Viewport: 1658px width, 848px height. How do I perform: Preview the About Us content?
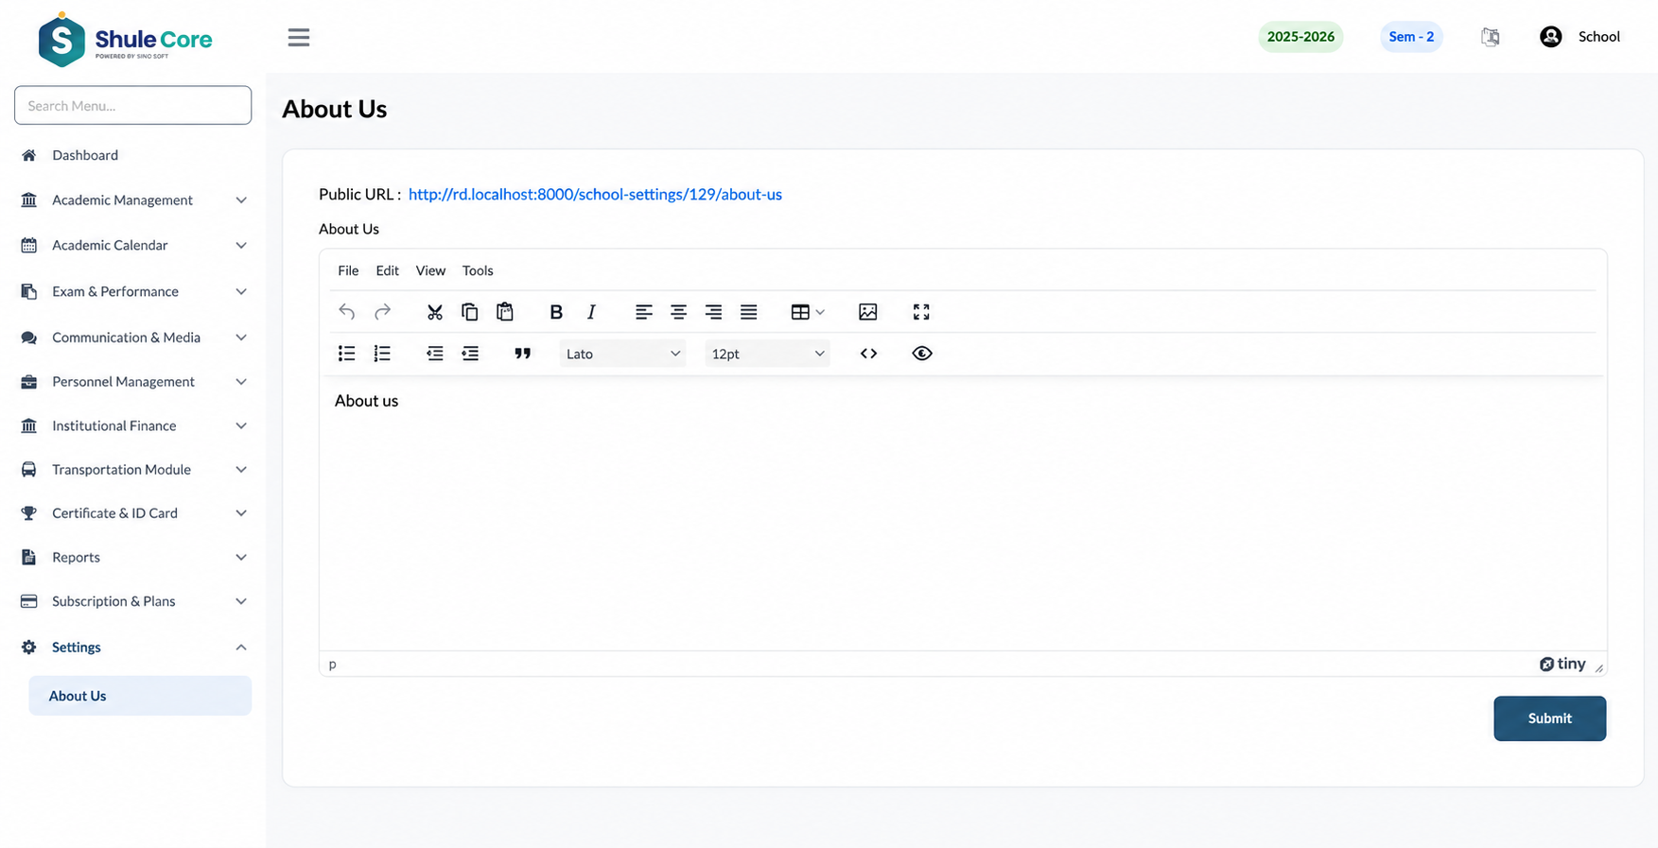[922, 354]
